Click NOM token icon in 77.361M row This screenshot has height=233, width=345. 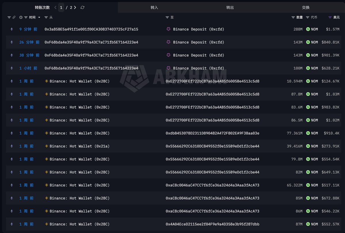[x=308, y=133]
